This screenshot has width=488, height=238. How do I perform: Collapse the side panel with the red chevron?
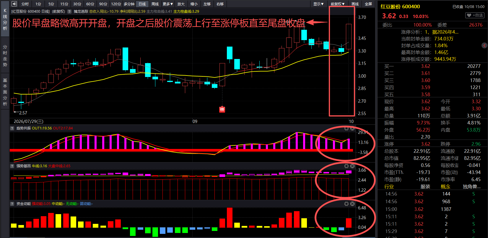484,45
